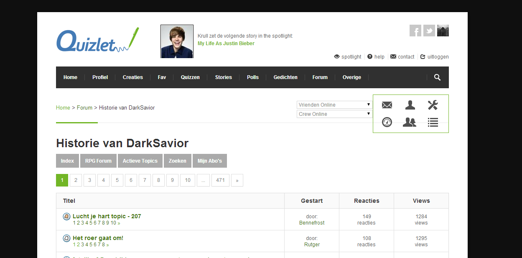Open user Bennefrost profile link
The image size is (522, 258).
click(x=312, y=223)
